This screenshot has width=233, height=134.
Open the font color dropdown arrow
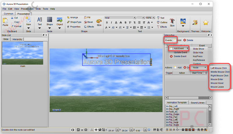[110, 27]
